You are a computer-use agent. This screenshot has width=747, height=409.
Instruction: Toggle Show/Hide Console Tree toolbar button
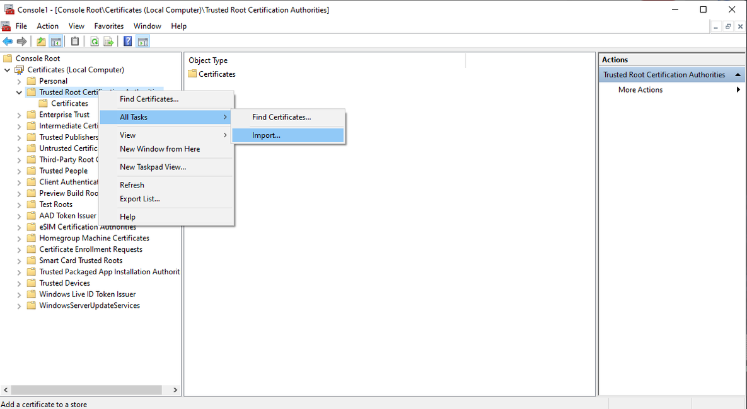click(56, 42)
